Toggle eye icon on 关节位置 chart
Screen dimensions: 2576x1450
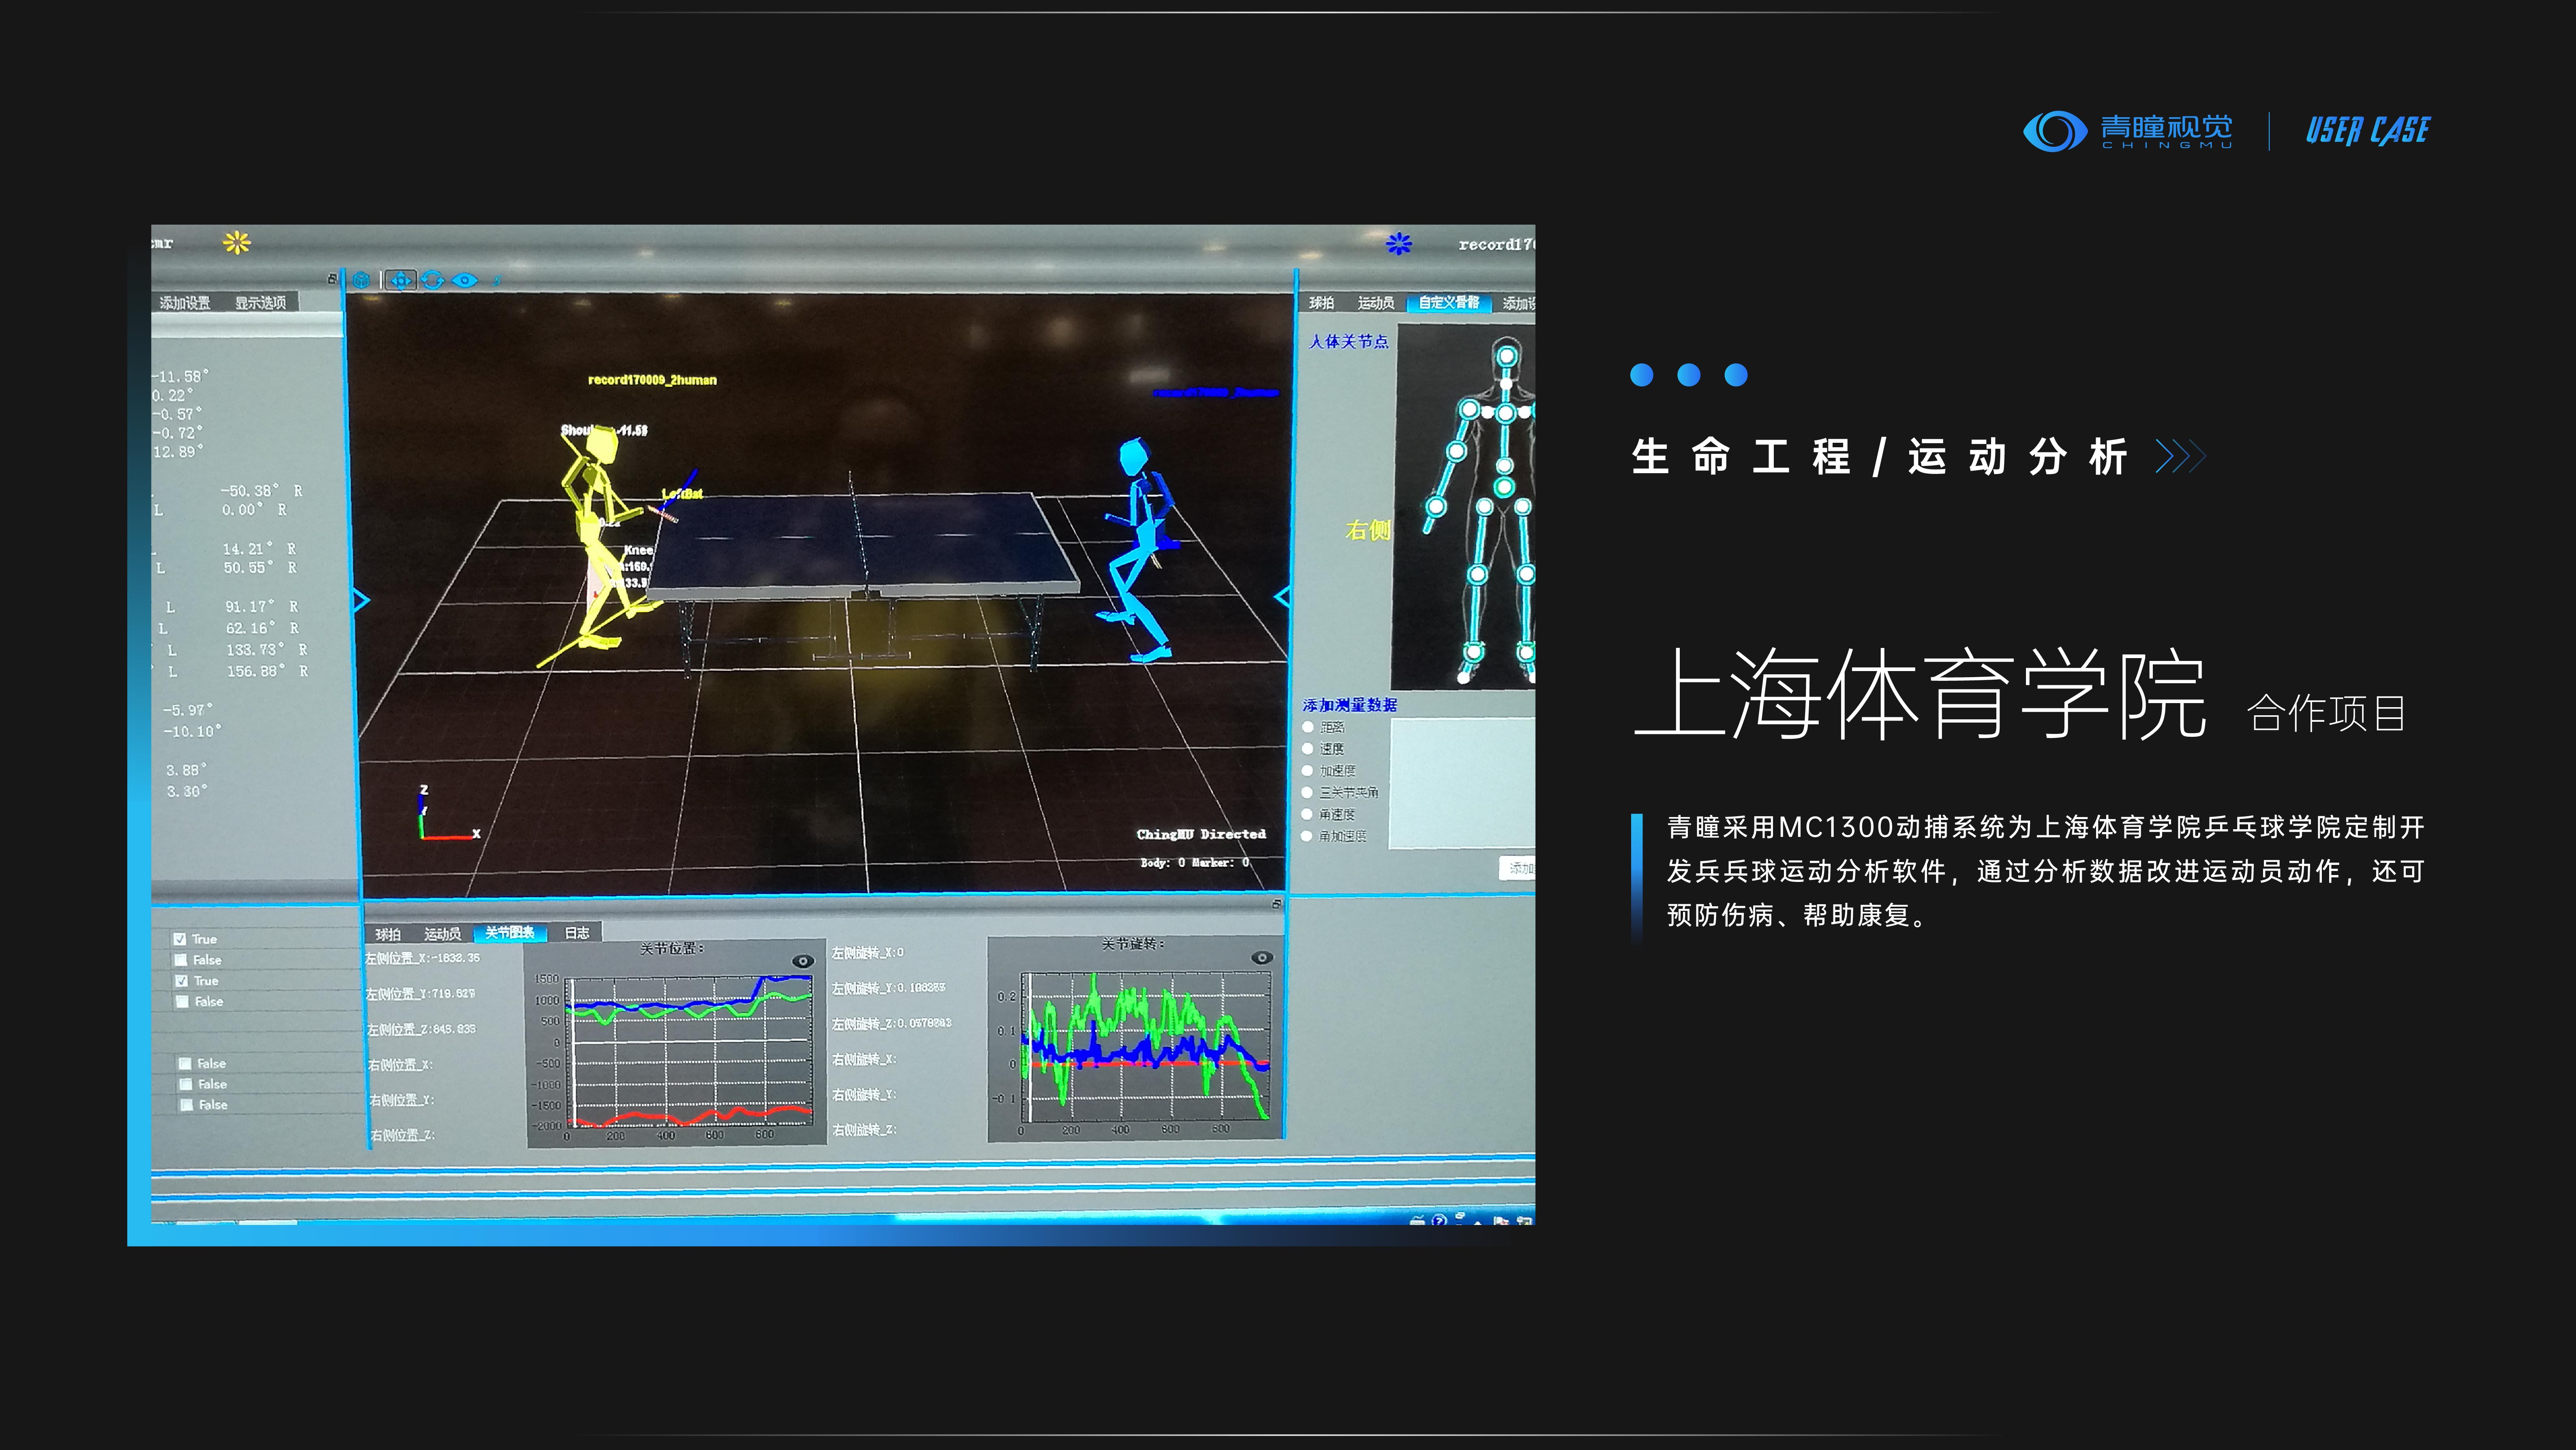point(802,961)
